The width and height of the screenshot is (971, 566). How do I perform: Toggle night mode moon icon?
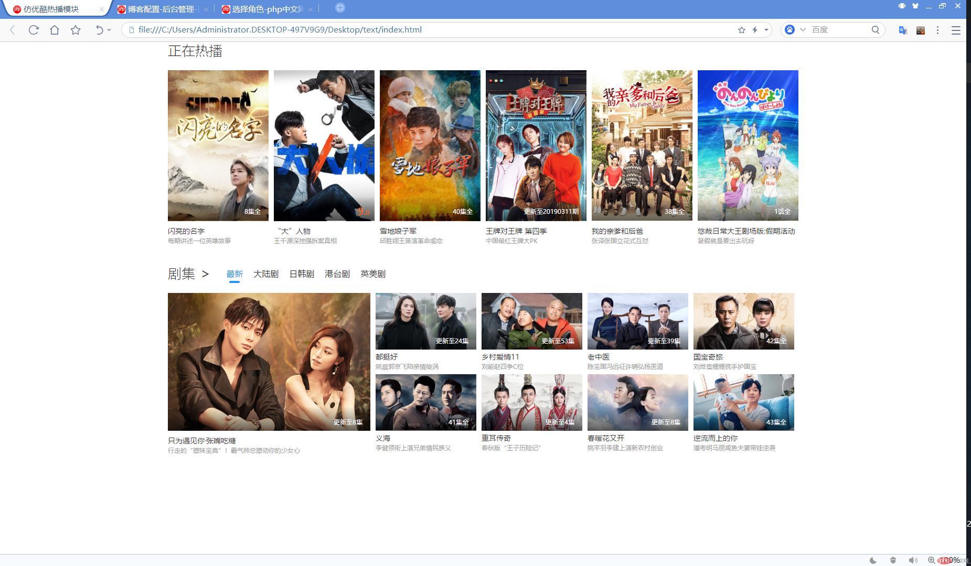pyautogui.click(x=873, y=560)
